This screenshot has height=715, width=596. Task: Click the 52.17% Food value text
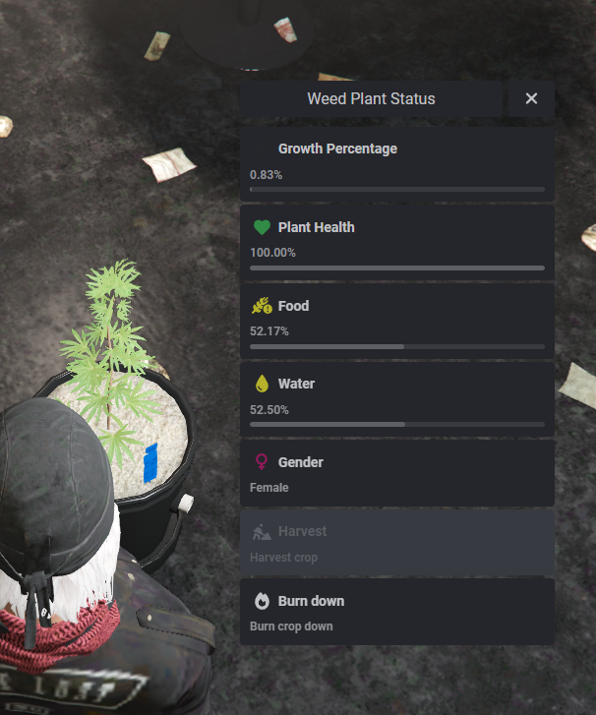[x=269, y=331]
